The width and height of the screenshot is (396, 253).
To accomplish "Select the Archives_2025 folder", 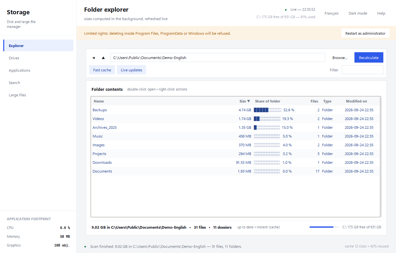I will point(235,127).
